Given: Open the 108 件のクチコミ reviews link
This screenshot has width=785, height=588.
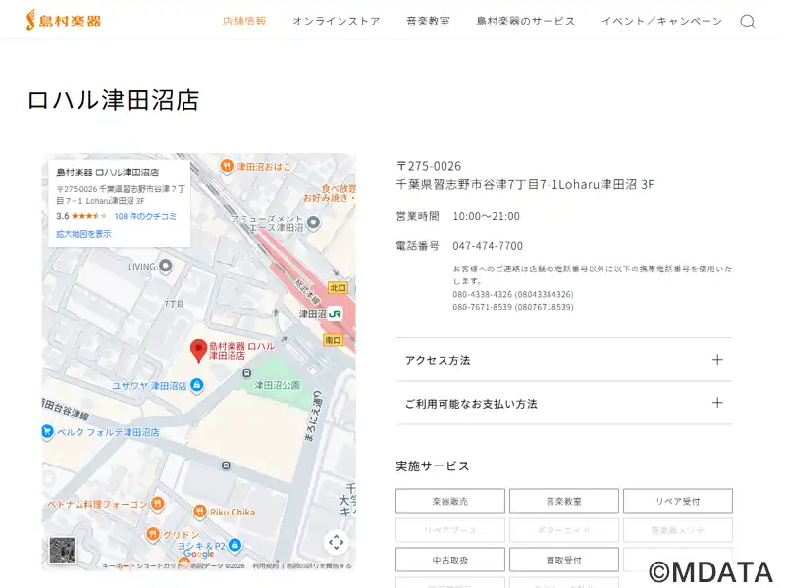Looking at the screenshot, I should (x=145, y=216).
